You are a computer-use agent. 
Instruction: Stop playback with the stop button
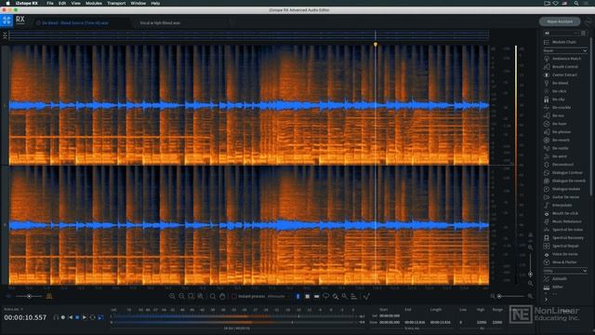pos(77,317)
